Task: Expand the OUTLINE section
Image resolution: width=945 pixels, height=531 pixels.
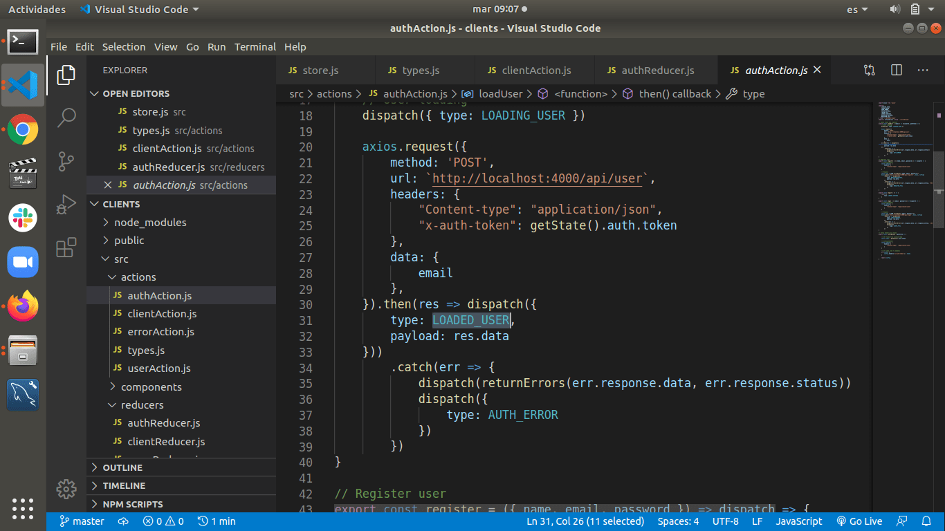Action: click(122, 467)
